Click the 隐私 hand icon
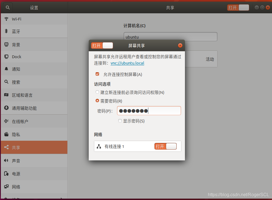This screenshot has height=200, width=272. tap(6, 134)
